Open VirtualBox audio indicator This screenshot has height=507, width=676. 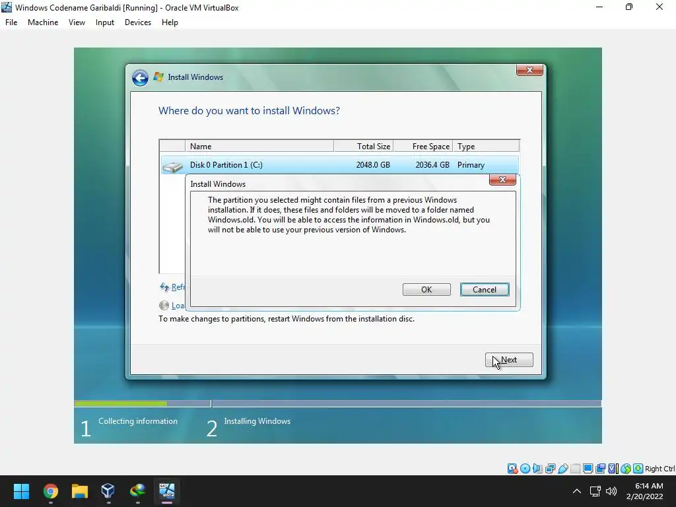537,469
